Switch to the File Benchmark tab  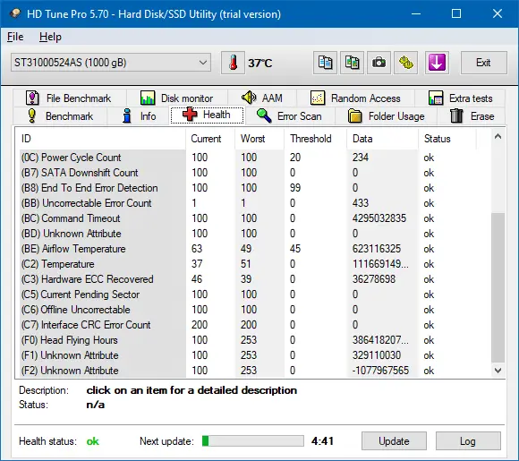[69, 98]
